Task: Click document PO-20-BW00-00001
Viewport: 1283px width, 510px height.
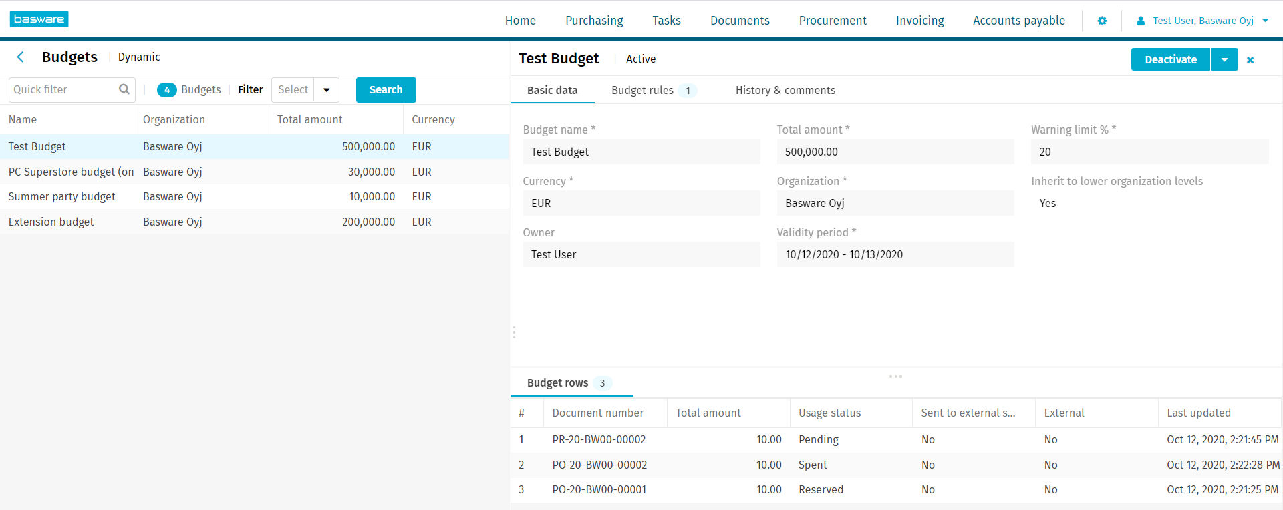Action: 599,489
